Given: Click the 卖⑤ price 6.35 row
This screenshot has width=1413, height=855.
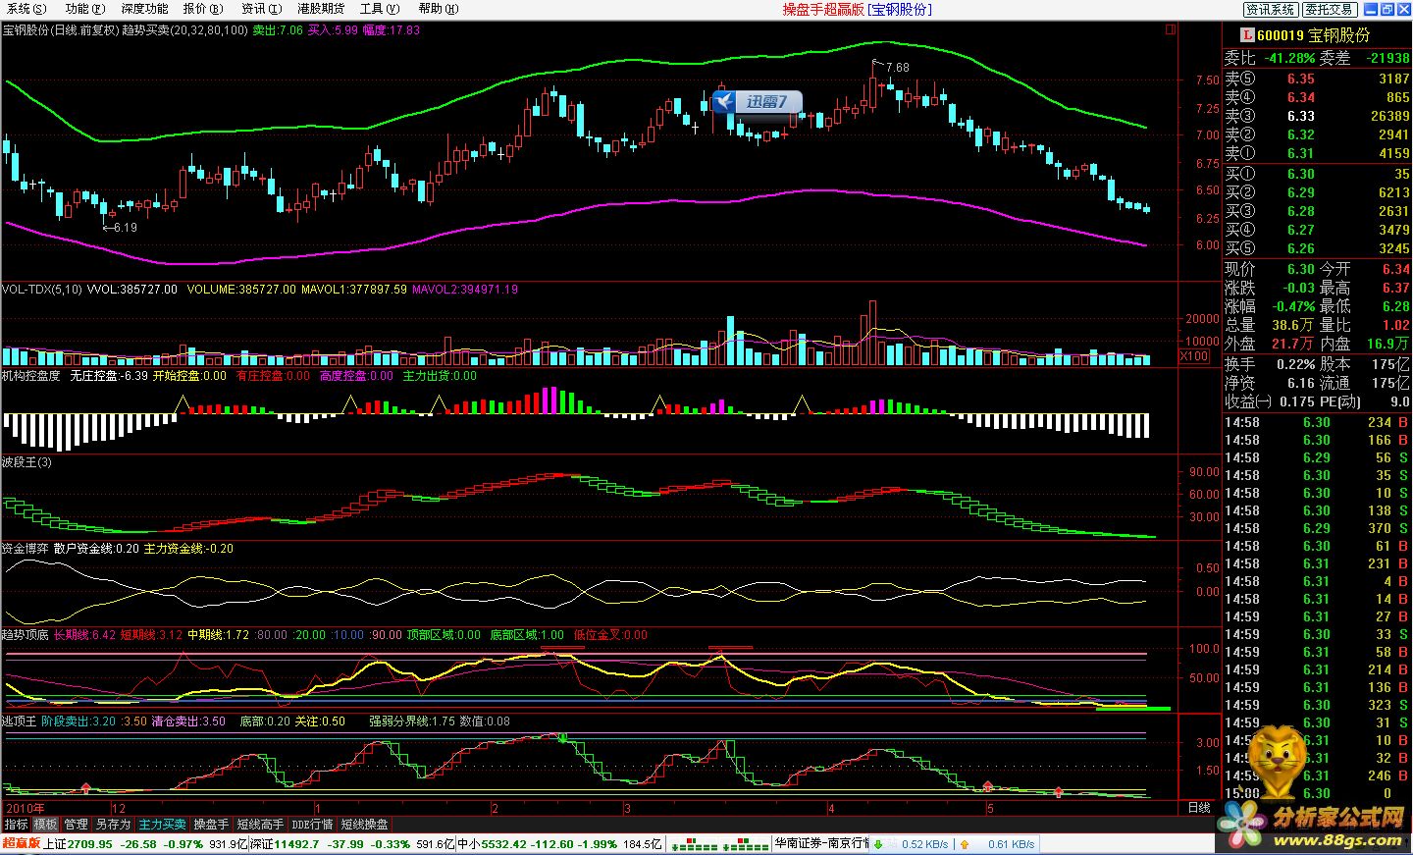Looking at the screenshot, I should (x=1317, y=79).
